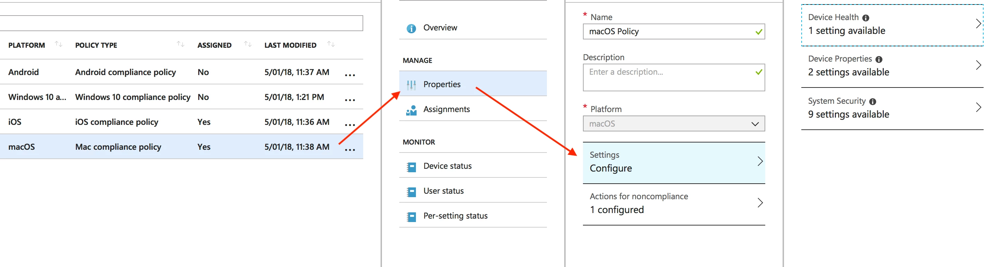Expand the Device Properties chevron

pyautogui.click(x=978, y=65)
